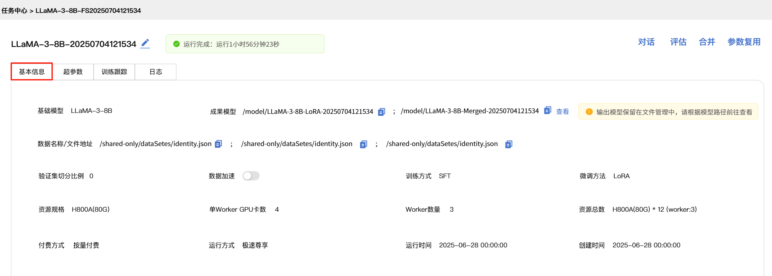The image size is (772, 276).
Task: Click 查看 next to the output model
Action: [x=562, y=112]
